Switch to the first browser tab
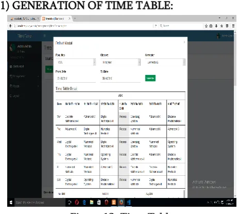Image resolution: width=239 pixels, height=214 pixels. 25,19
